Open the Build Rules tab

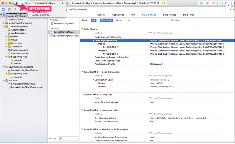tap(189, 15)
